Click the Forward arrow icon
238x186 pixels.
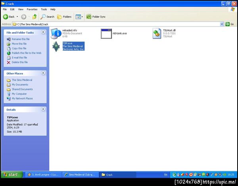click(23, 17)
